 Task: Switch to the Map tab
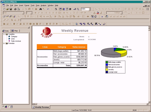tap(15, 31)
